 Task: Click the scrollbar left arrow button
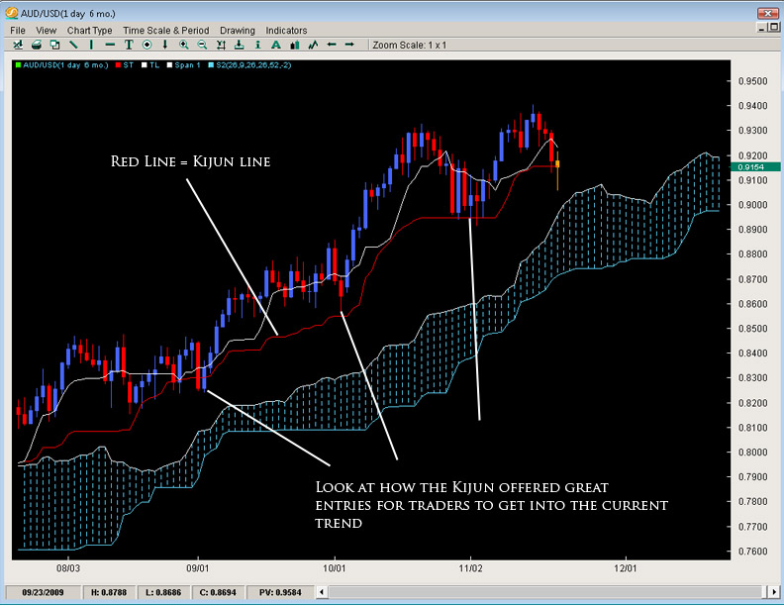point(322,592)
